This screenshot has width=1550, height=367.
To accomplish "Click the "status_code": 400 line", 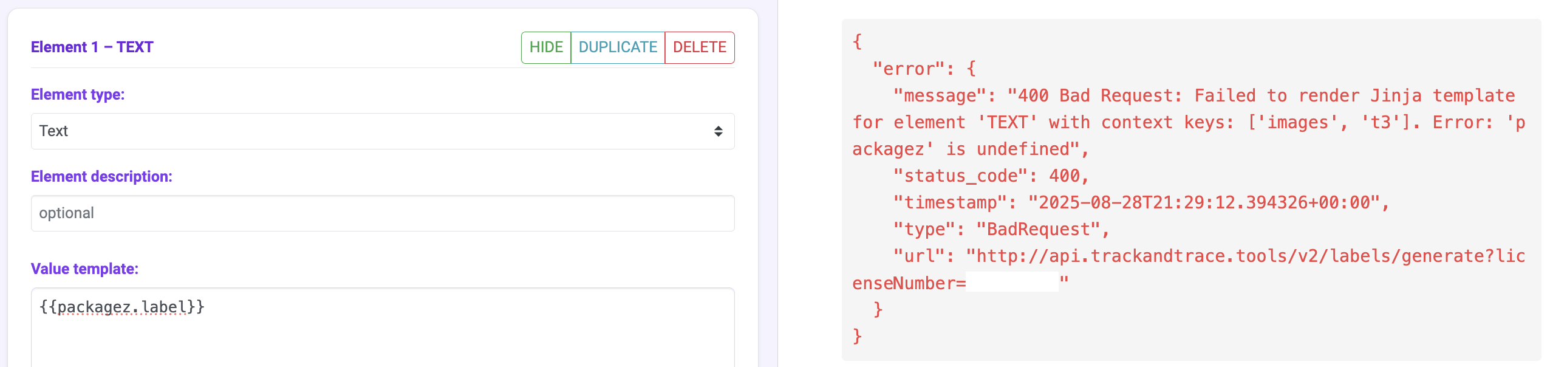I will (x=990, y=176).
